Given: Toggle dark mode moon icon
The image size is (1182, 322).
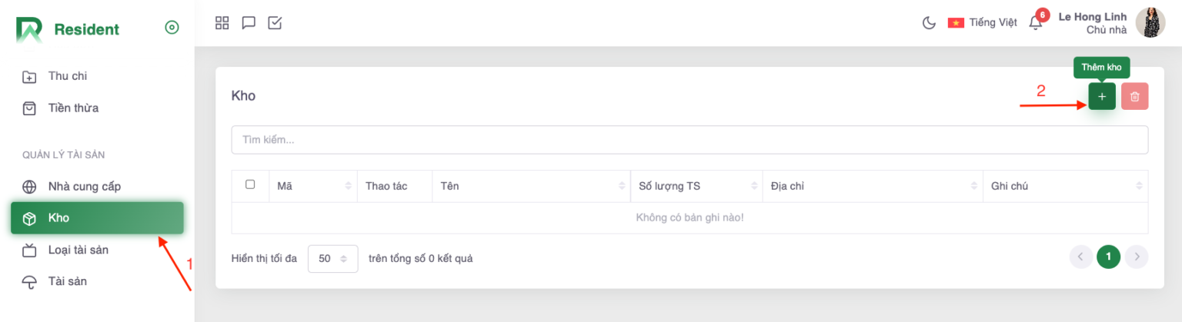Looking at the screenshot, I should click(x=929, y=23).
